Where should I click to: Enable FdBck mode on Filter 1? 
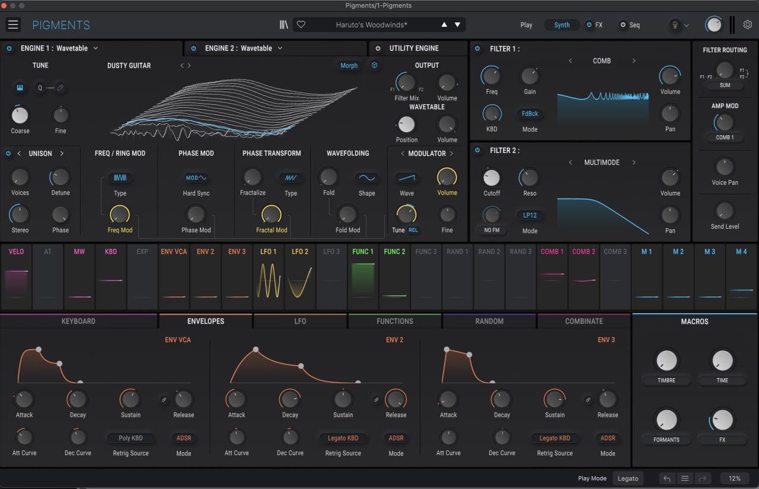(530, 113)
